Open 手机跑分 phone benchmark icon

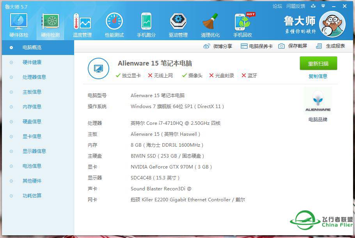tap(146, 23)
